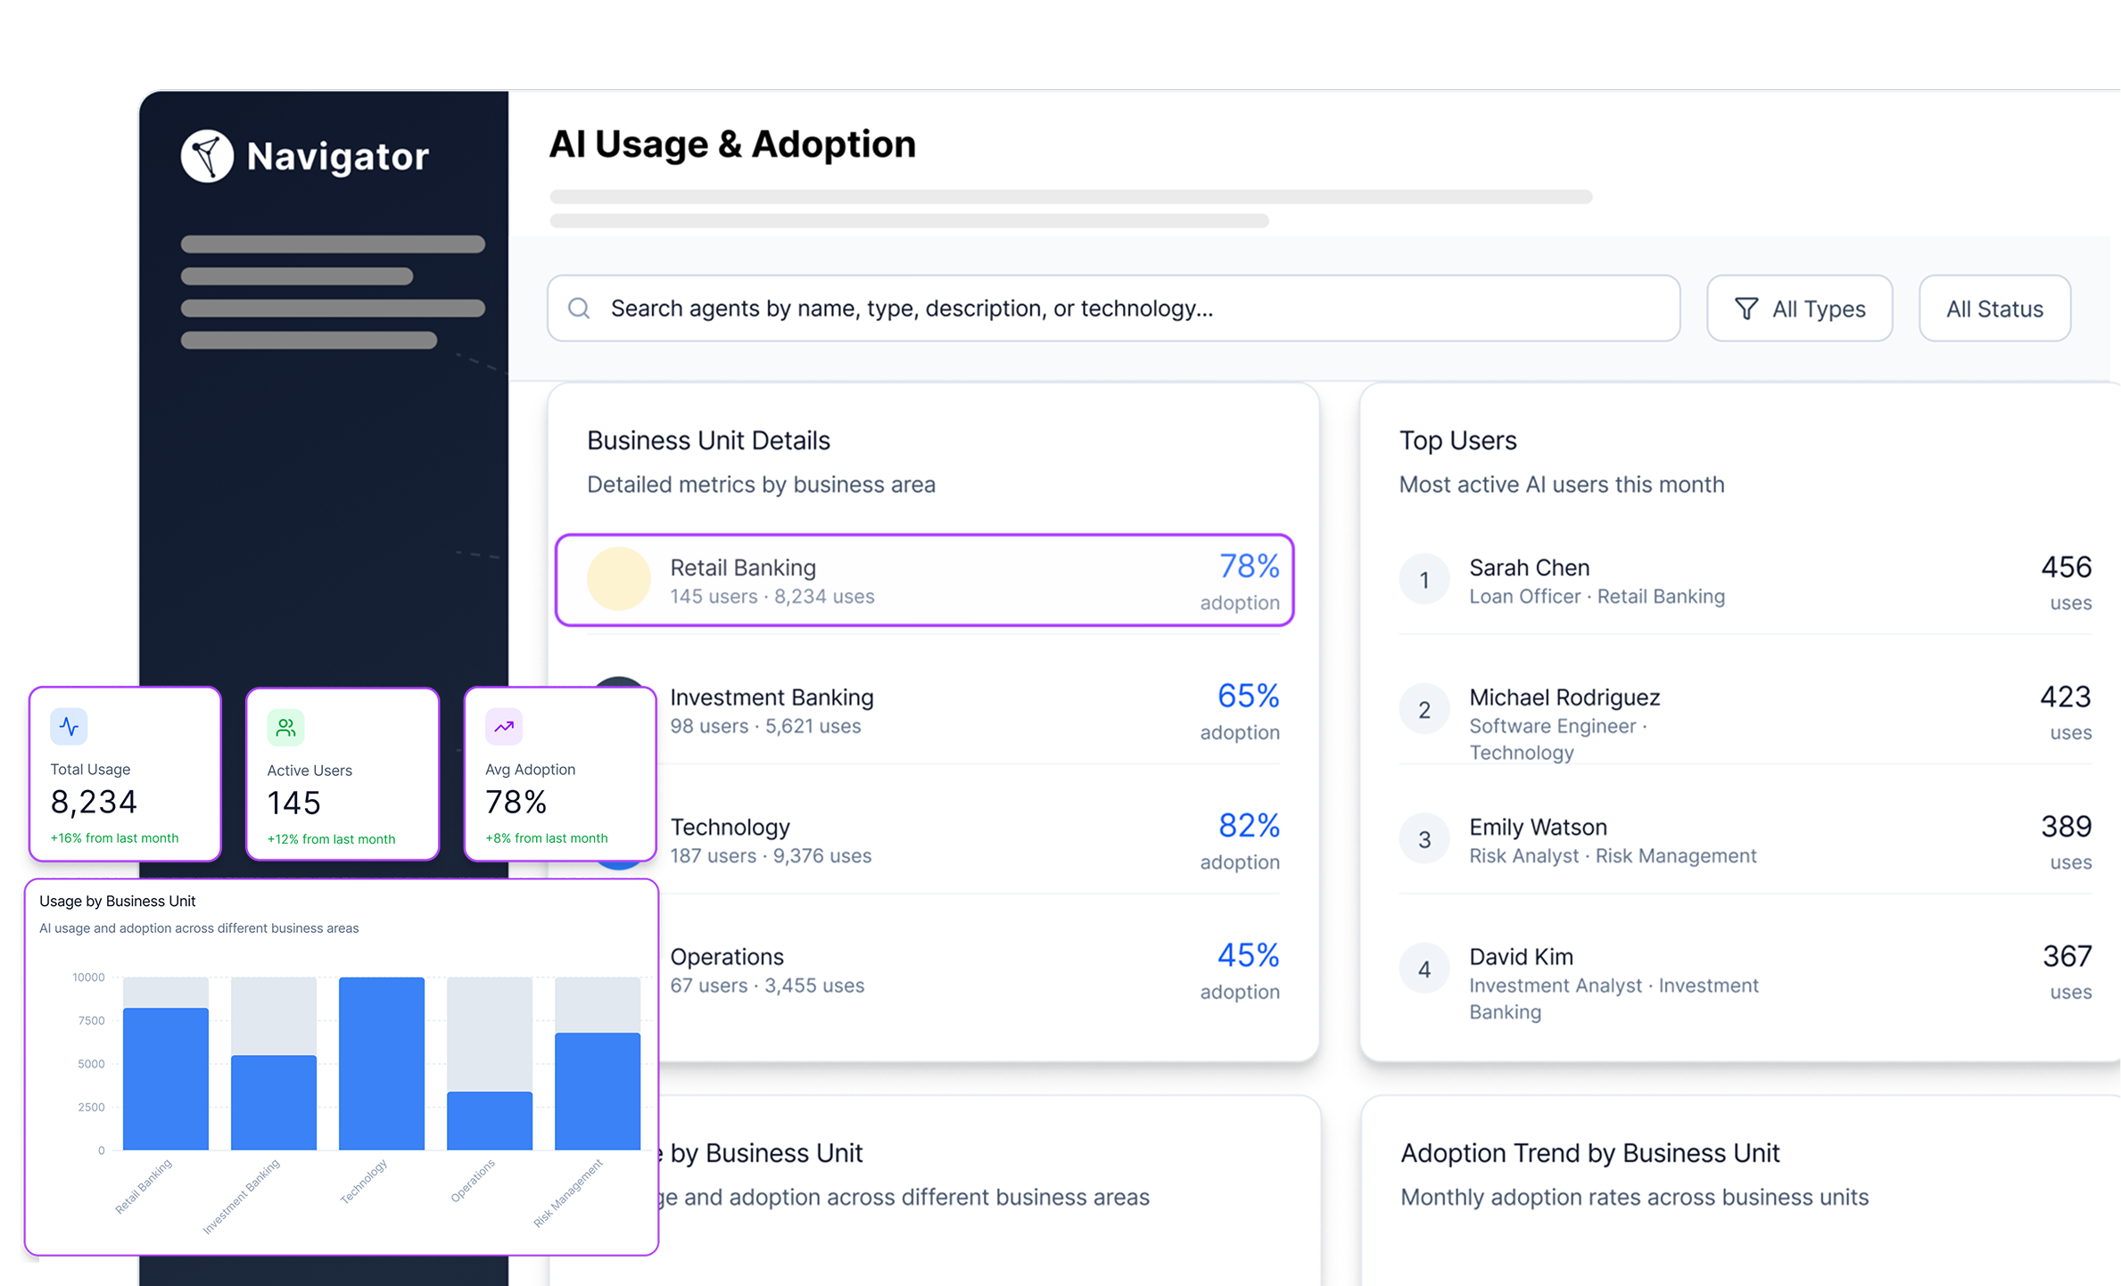This screenshot has width=2121, height=1286.
Task: Click the Total Usage 8,234 stat card
Action: tap(125, 775)
